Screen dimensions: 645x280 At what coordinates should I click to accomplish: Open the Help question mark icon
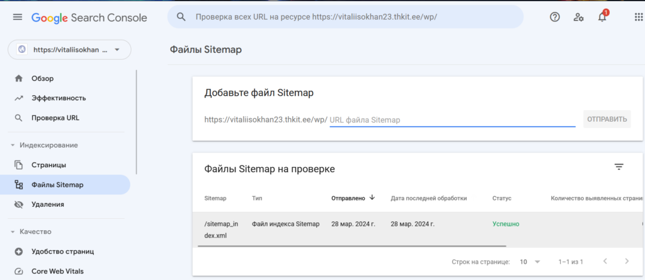tap(555, 17)
